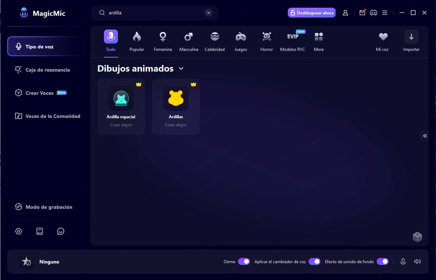Viewport: 436px width, 280px height.
Task: Open the Horror voice category
Action: coord(266,40)
